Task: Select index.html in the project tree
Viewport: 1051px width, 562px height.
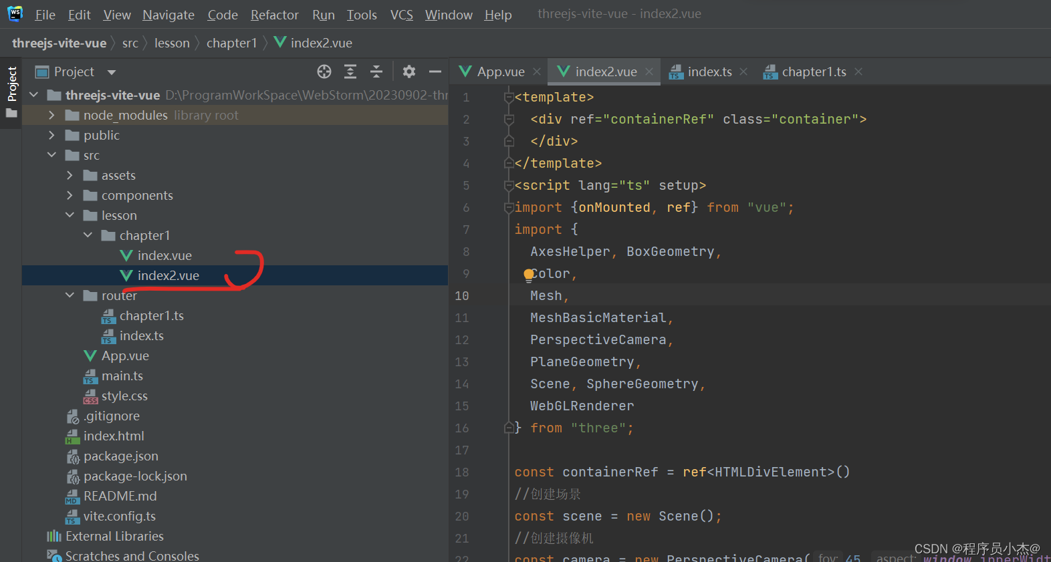Action: 114,436
